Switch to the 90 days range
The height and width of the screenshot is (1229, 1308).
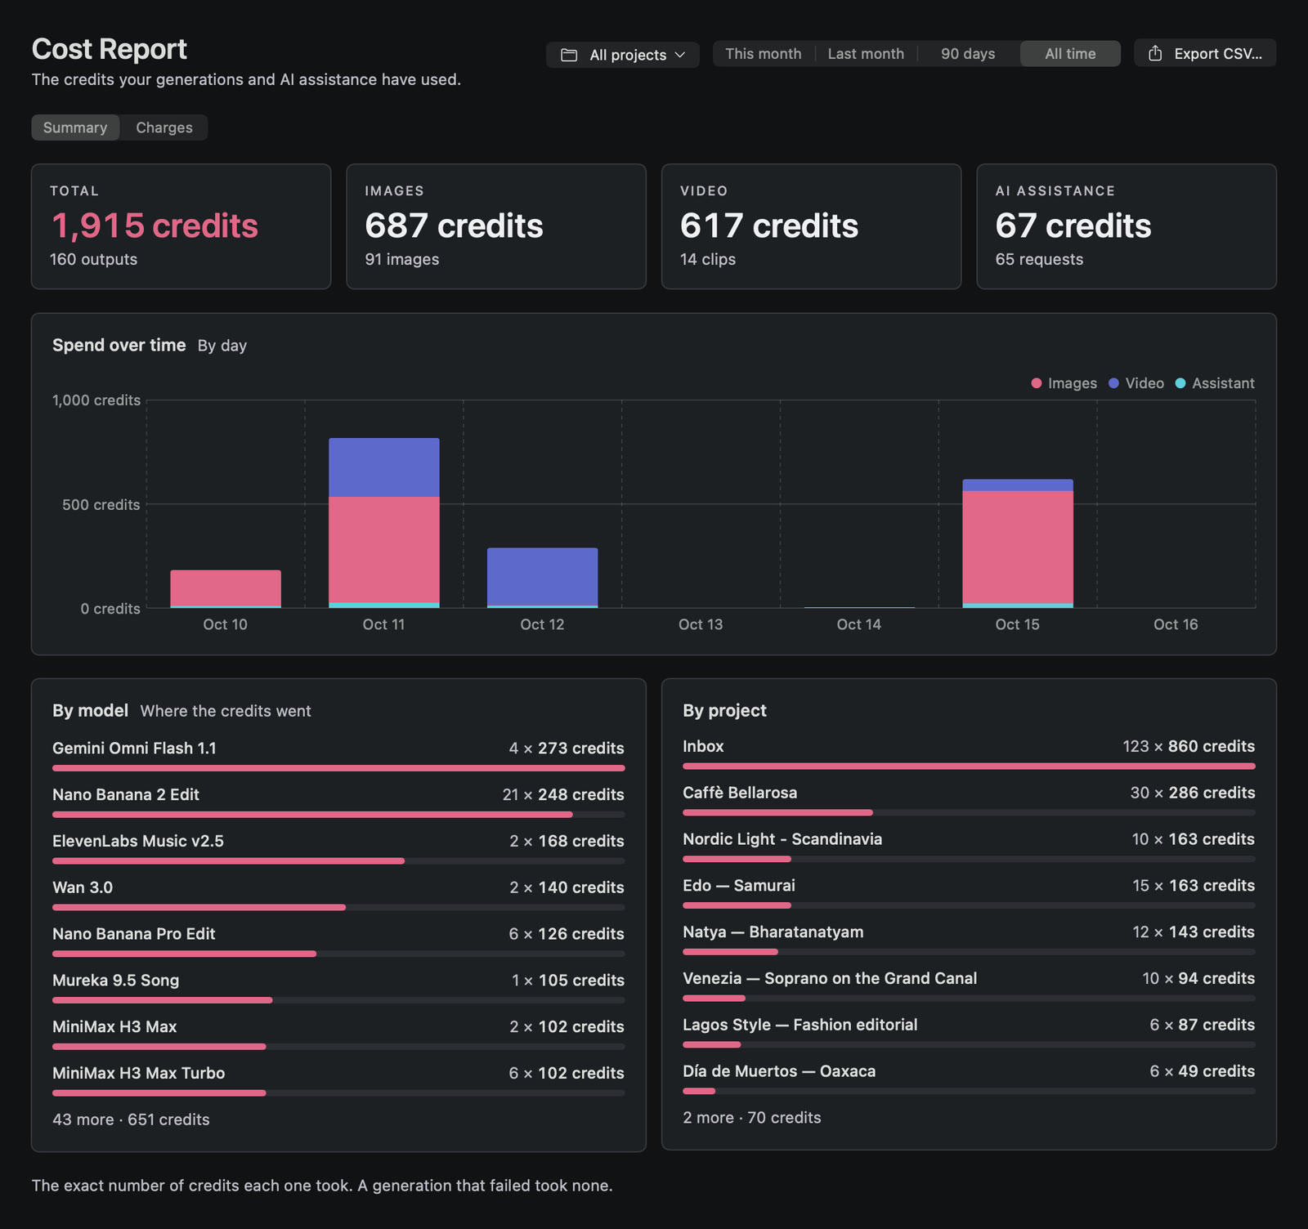point(968,54)
